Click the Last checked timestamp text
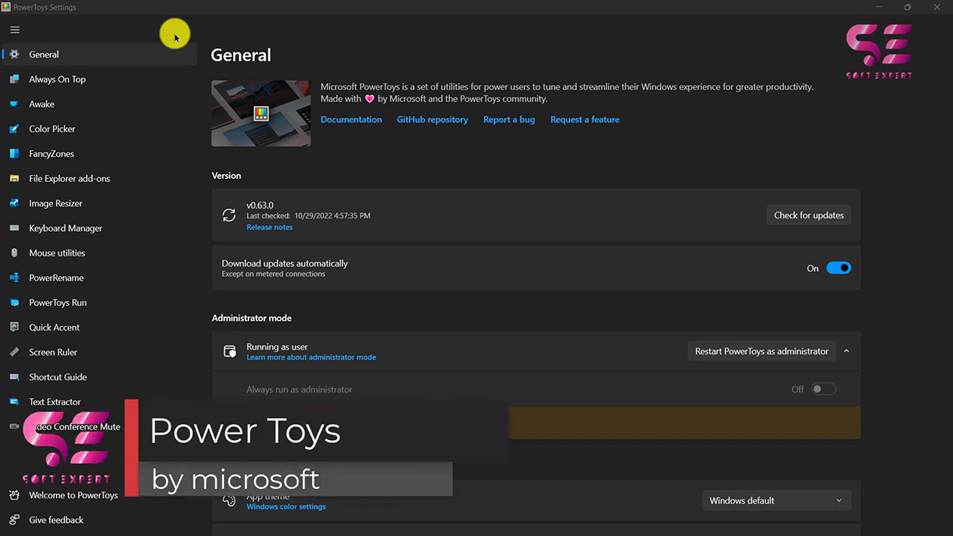953x536 pixels. [308, 215]
